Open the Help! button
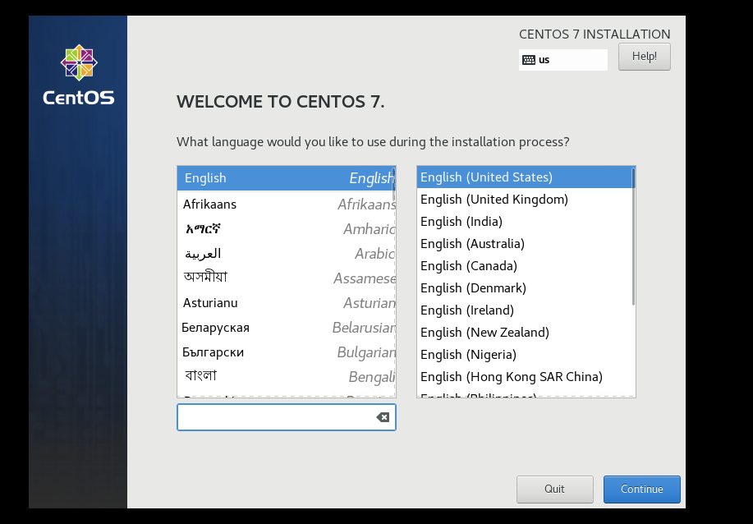 [x=644, y=57]
